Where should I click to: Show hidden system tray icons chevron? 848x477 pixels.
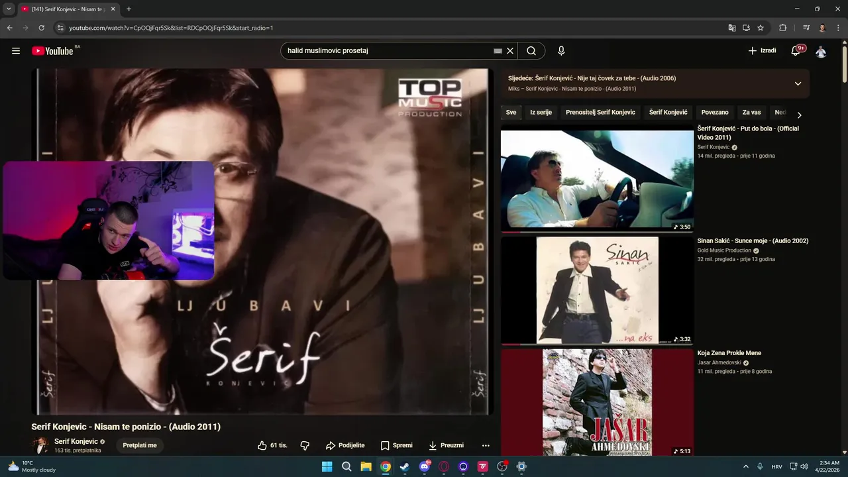click(x=746, y=466)
